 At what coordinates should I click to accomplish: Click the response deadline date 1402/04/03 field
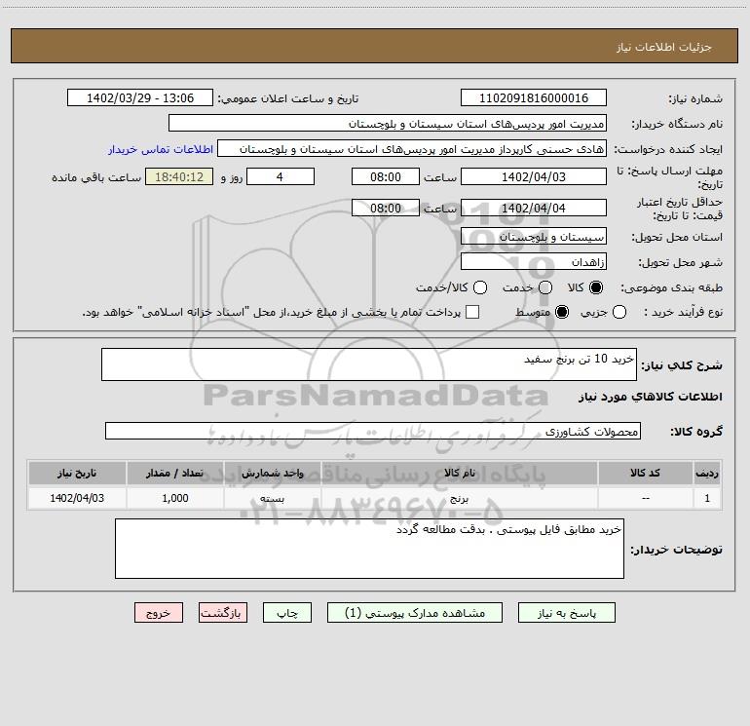click(534, 176)
